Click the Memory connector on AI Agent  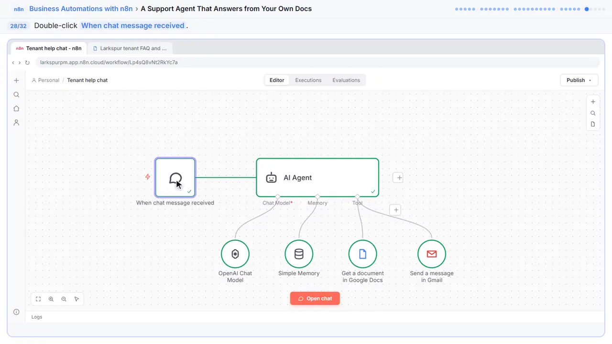pyautogui.click(x=317, y=196)
